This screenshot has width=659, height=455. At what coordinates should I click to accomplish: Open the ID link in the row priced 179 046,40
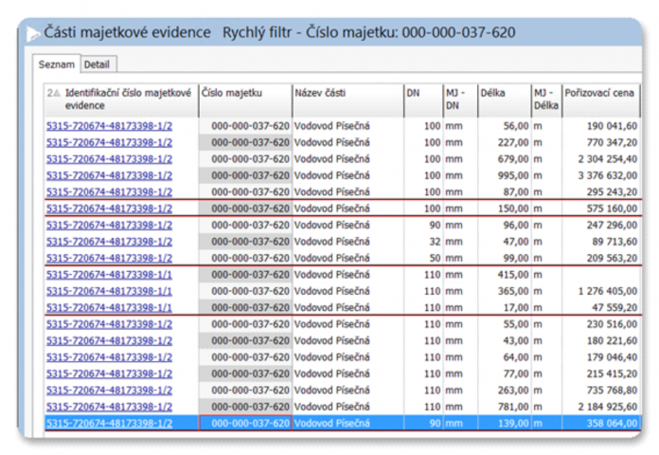coord(109,357)
